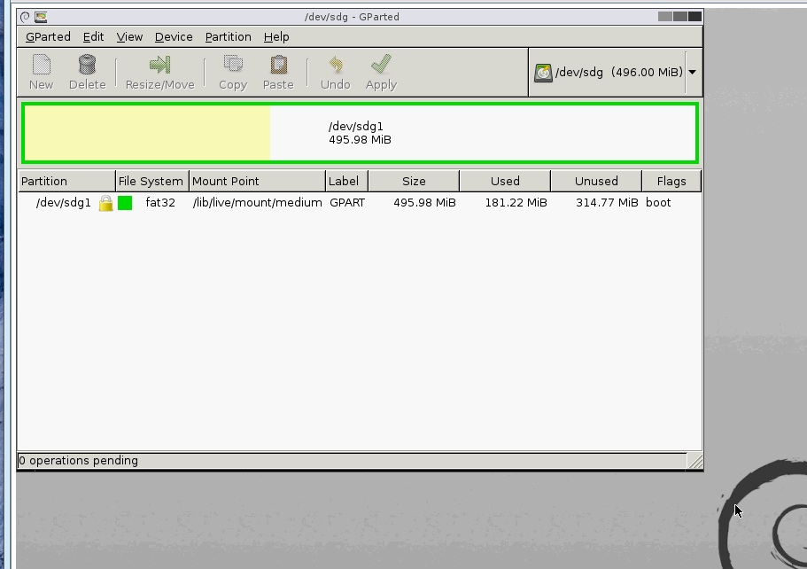This screenshot has width=807, height=569.
Task: Open the Partition menu
Action: click(x=228, y=36)
